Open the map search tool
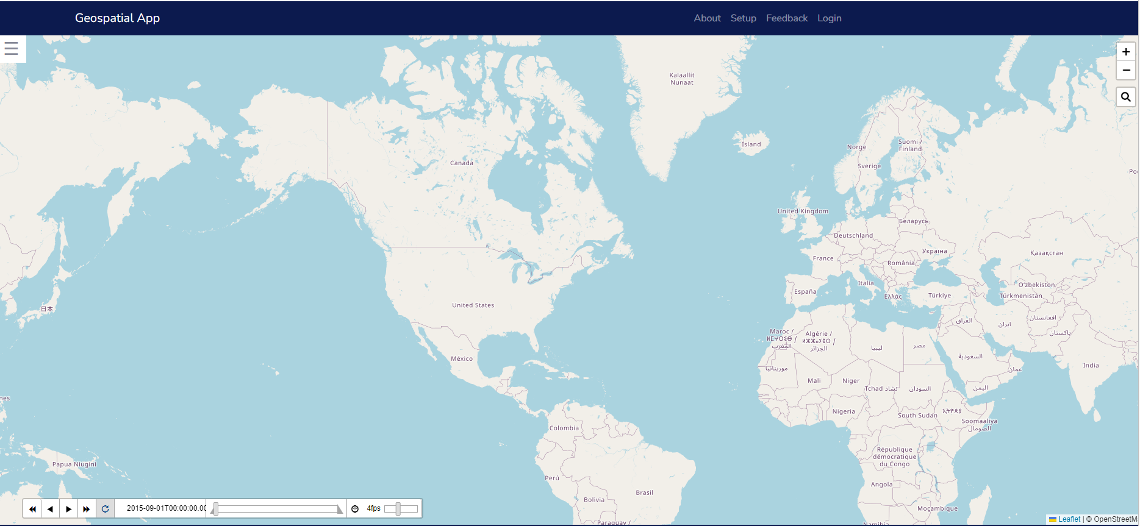 [1125, 97]
